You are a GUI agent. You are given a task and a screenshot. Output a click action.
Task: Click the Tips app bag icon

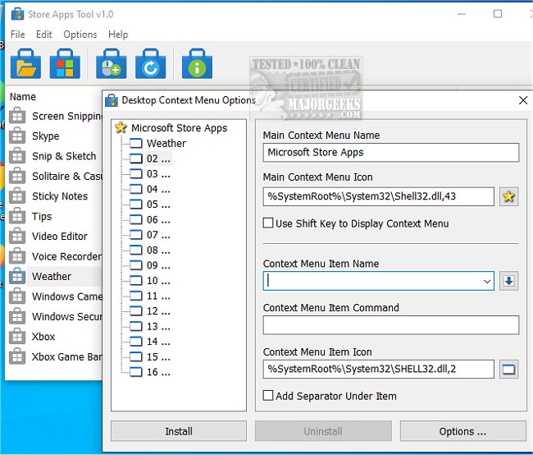(x=17, y=216)
